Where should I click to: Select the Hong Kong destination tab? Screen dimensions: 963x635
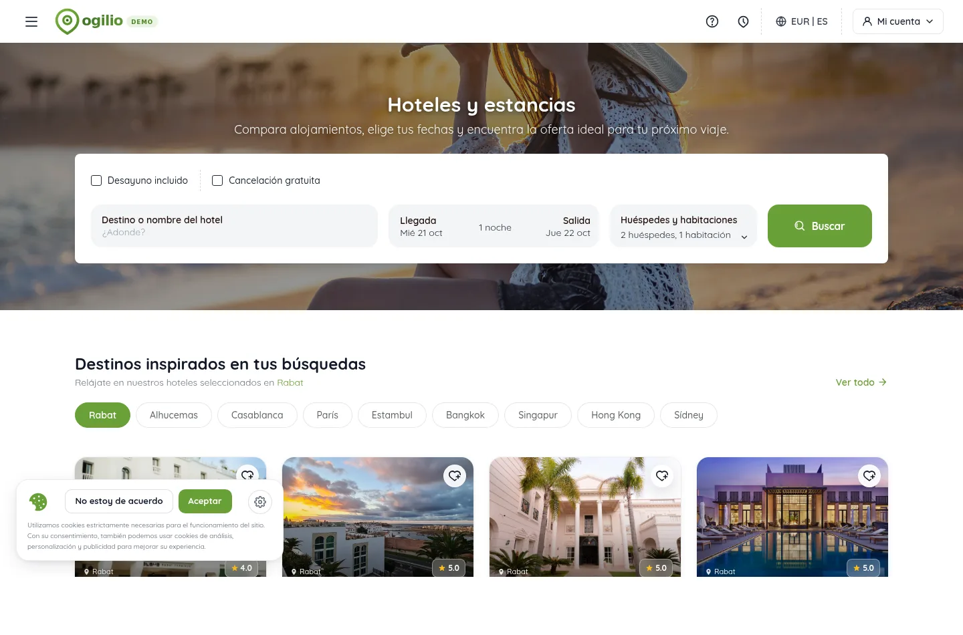tap(616, 415)
